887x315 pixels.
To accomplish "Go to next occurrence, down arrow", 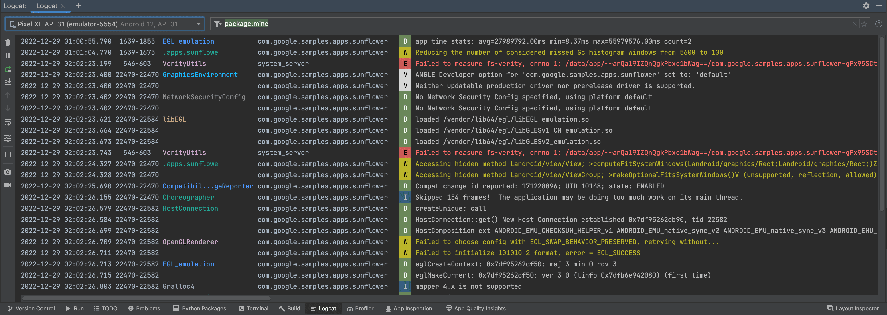I will [8, 109].
